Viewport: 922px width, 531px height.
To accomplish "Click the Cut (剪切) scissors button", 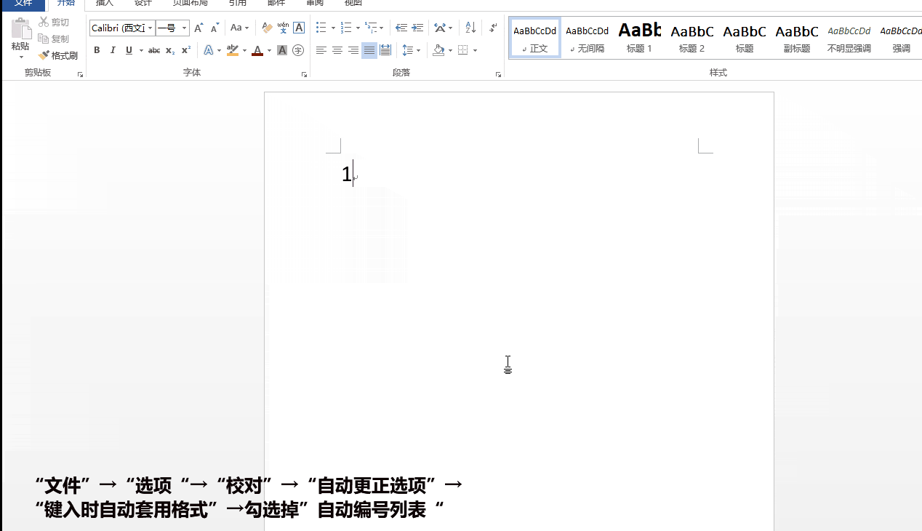I will click(x=55, y=23).
